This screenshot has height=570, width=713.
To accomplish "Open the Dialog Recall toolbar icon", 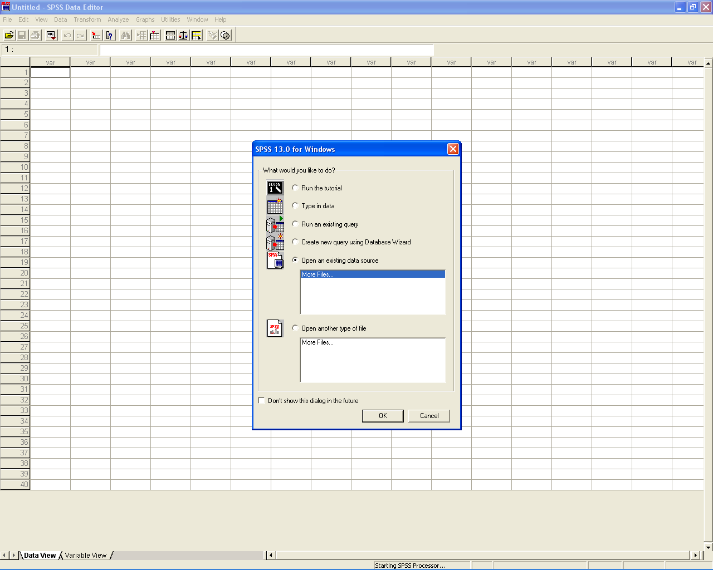I will point(51,35).
